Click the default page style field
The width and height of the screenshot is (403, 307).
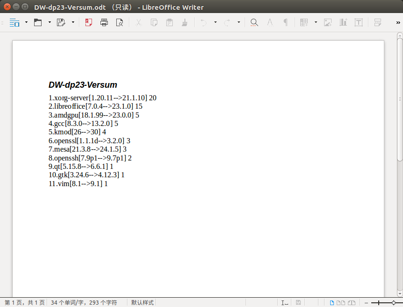point(142,303)
